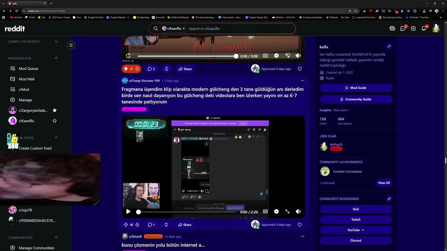Open more options on the blaxs9 post
Image resolution: width=447 pixels, height=251 pixels.
tap(302, 236)
